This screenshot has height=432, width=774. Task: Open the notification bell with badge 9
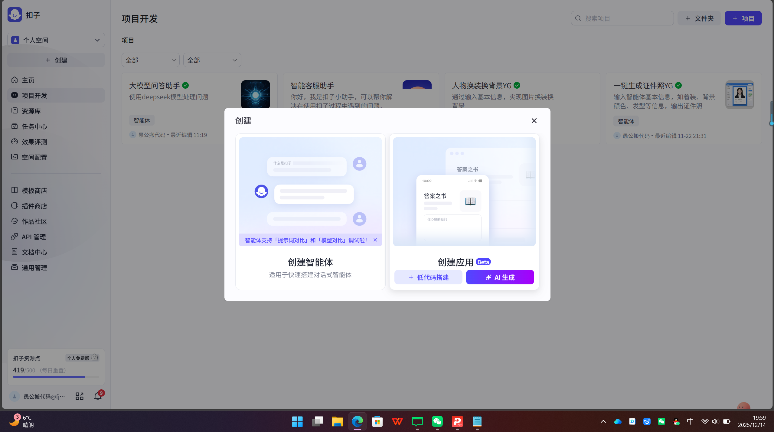point(97,396)
